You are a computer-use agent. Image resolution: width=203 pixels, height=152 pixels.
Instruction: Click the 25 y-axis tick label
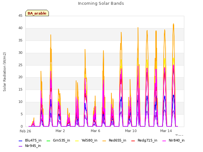pos(20,65)
